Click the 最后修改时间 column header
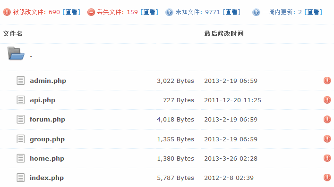Screen dimensions: 334x187 (x=224, y=33)
